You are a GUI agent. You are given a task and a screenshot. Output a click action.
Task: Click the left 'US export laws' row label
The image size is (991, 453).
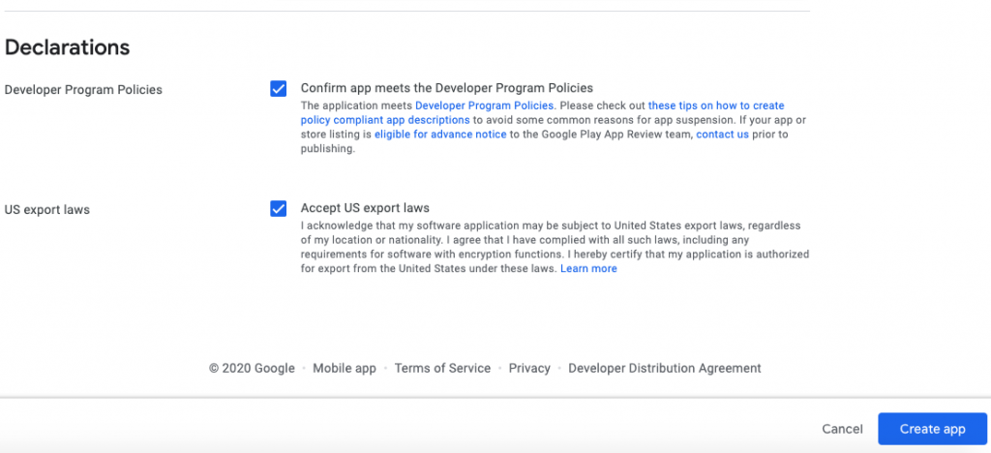(47, 209)
